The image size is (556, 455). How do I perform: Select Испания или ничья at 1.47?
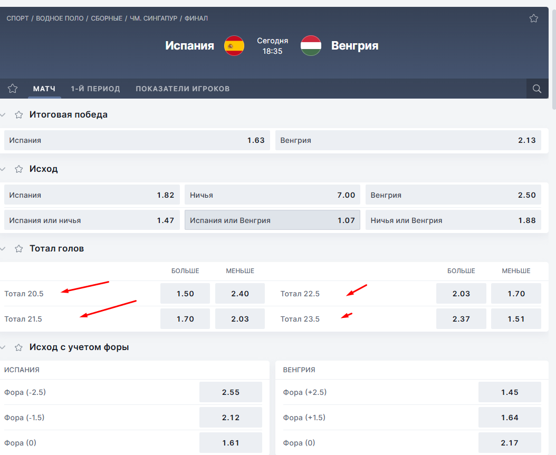(x=92, y=220)
